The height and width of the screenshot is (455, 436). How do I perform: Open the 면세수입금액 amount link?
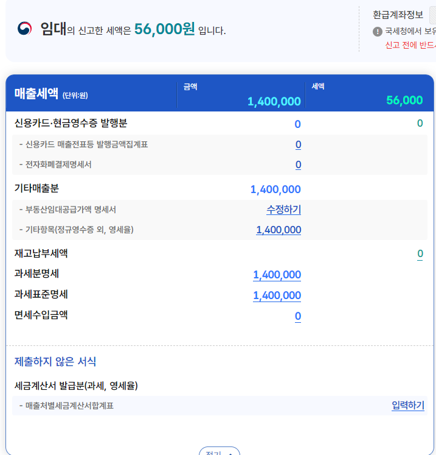[x=298, y=316]
